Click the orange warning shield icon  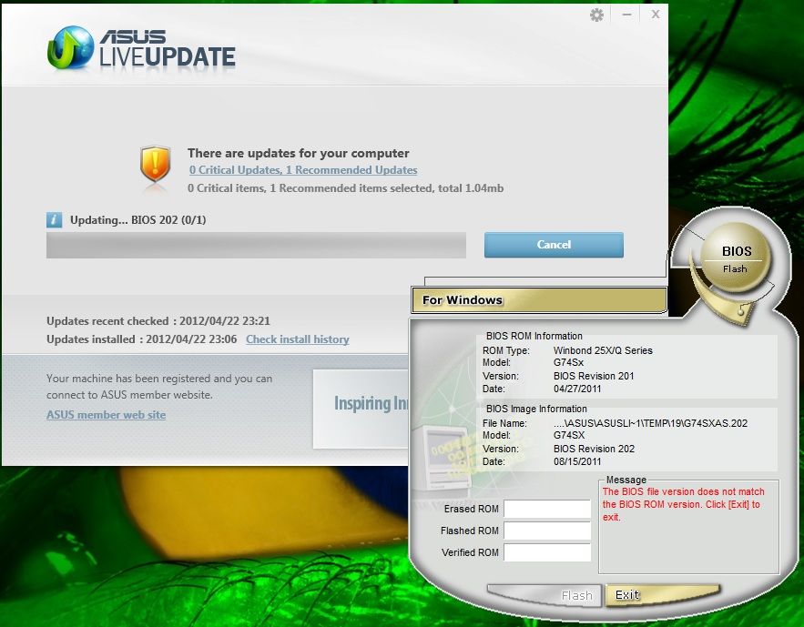pos(155,165)
